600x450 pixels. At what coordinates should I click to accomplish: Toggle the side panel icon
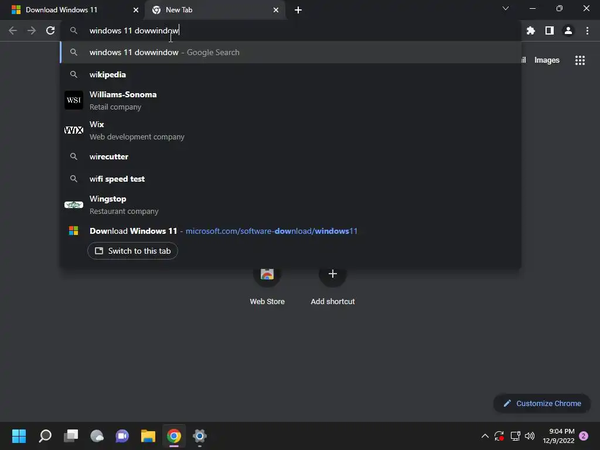tap(550, 30)
